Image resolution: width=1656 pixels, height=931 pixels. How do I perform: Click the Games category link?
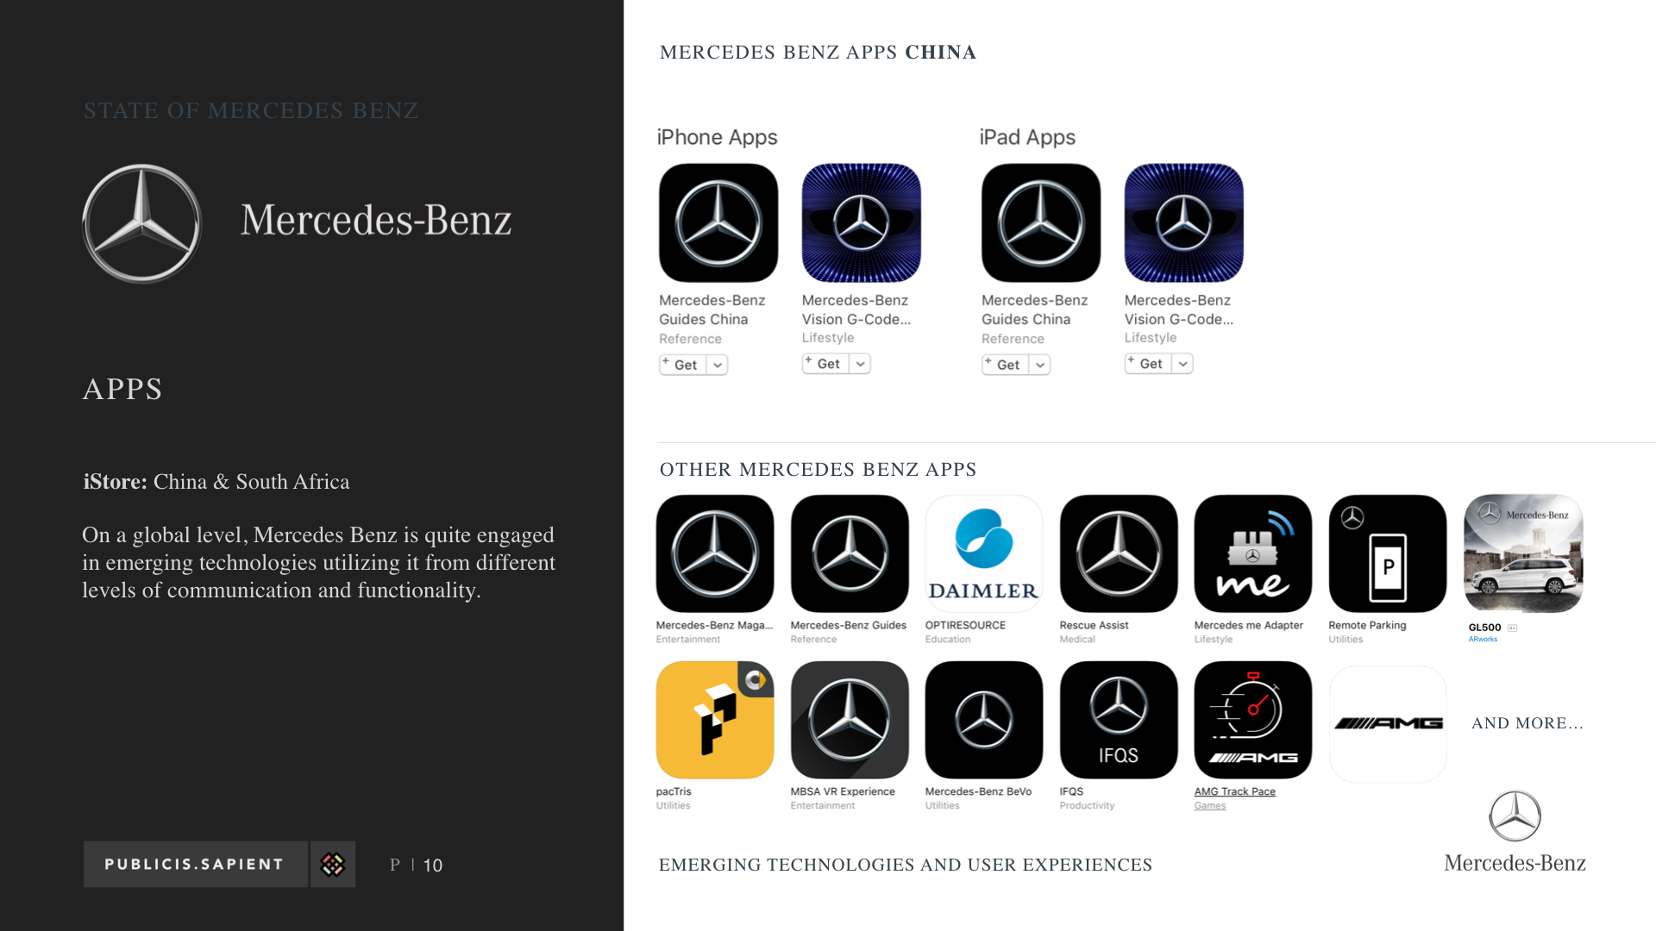(x=1209, y=806)
